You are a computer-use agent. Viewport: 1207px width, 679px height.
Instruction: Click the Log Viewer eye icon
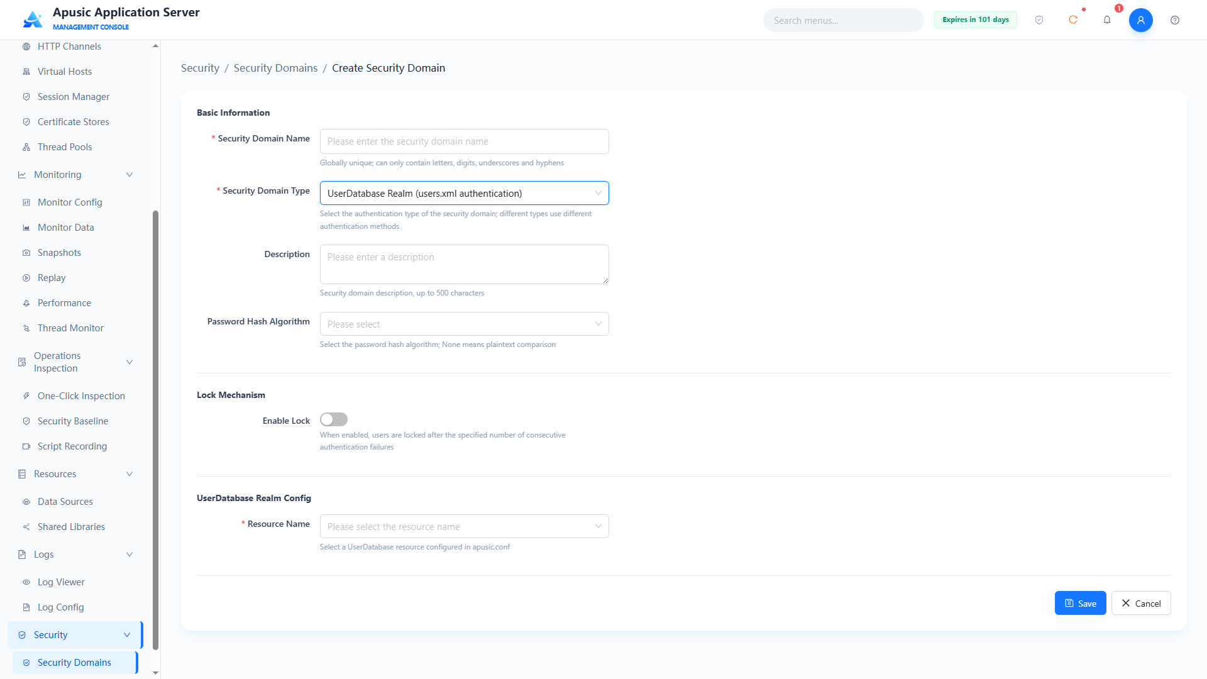click(26, 582)
